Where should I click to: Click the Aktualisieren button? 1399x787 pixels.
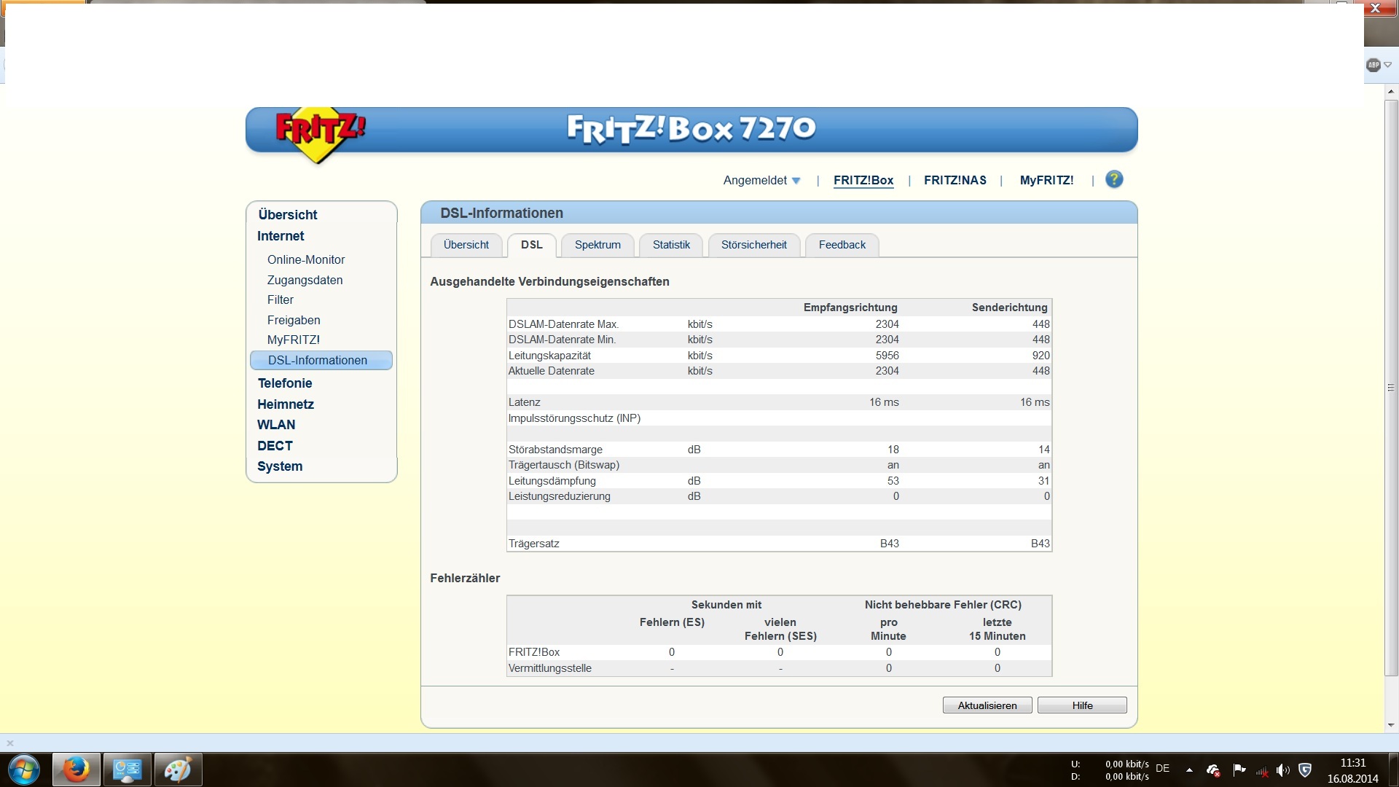click(x=987, y=705)
